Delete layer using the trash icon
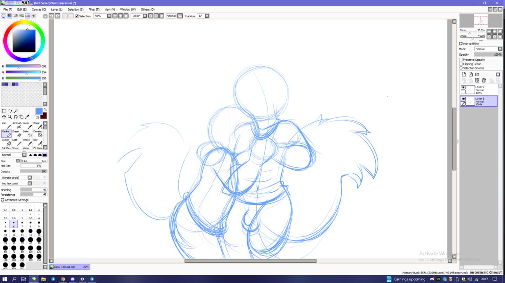505x283 pixels. (484, 81)
